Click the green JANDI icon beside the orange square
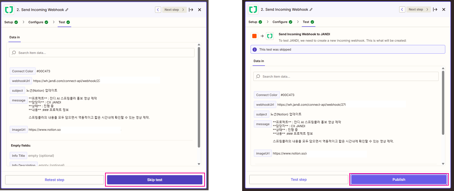Viewport: 454px width, 191px height. [x=270, y=36]
